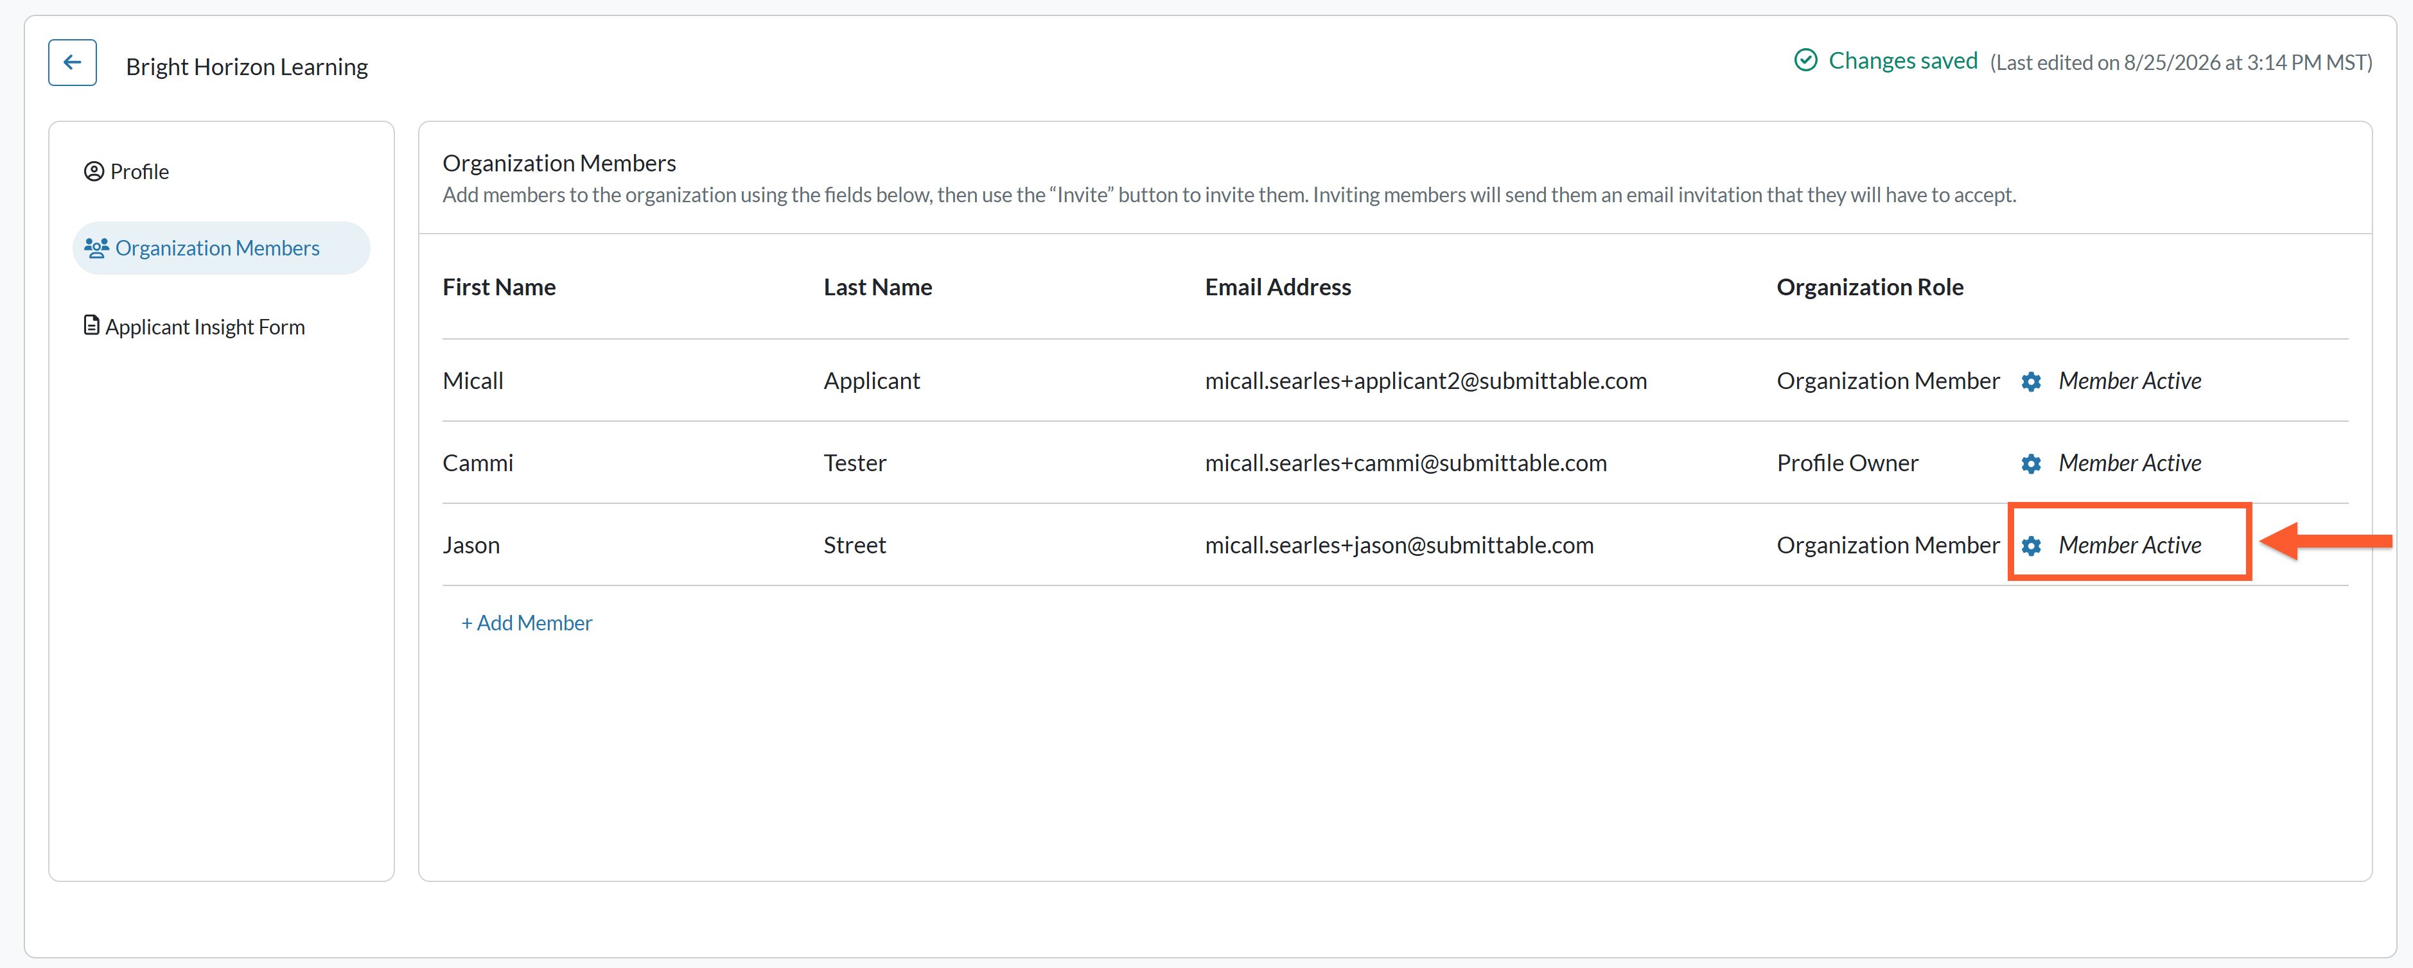Viewport: 2413px width, 968px height.
Task: Click the back arrow button
Action: pyautogui.click(x=72, y=63)
